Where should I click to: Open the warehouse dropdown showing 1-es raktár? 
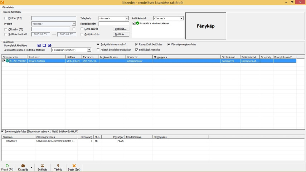89,50
